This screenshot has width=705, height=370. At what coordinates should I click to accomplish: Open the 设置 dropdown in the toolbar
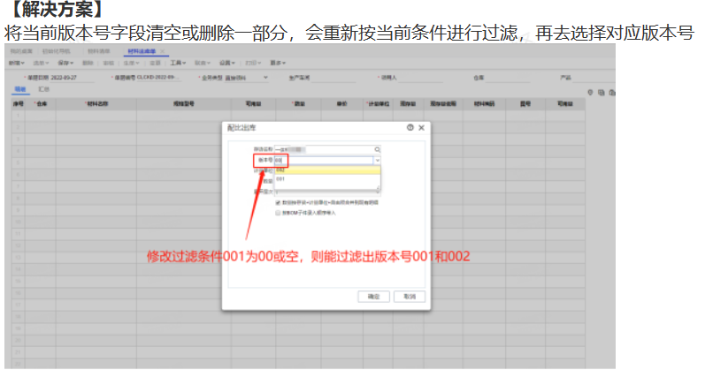pyautogui.click(x=227, y=63)
